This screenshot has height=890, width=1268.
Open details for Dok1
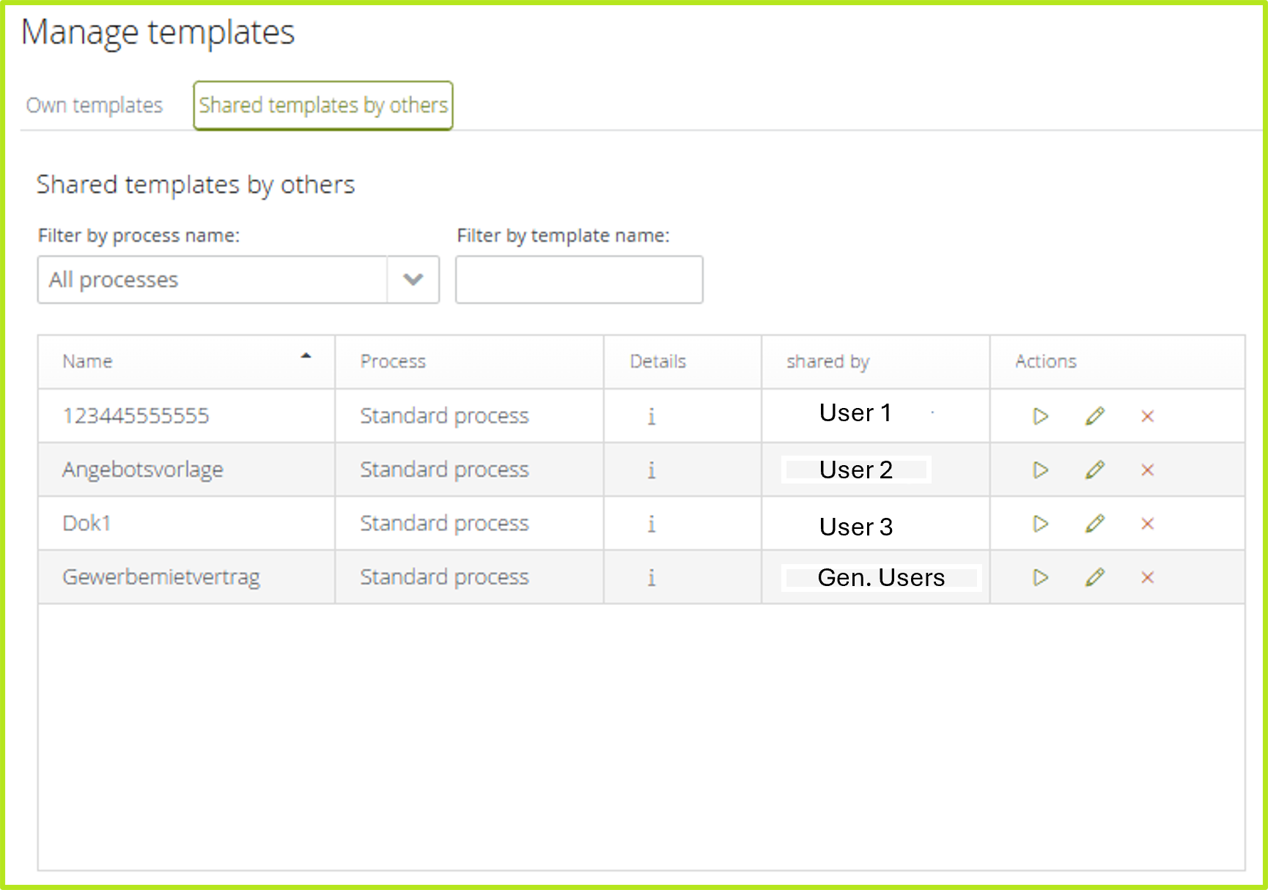coord(652,524)
